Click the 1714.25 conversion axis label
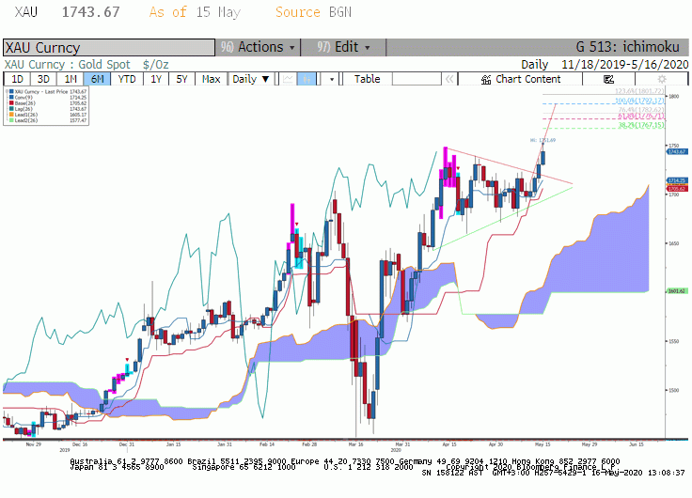 pos(677,180)
